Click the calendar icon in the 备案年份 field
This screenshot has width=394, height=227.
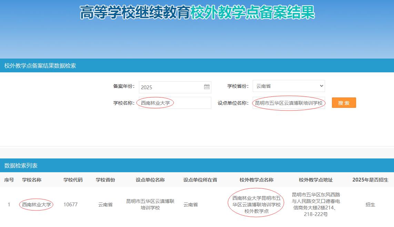206,87
